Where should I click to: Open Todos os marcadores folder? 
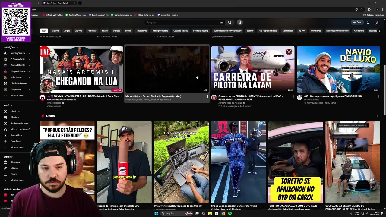[x=374, y=15]
